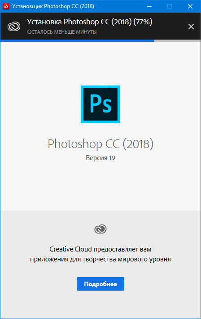Click the 'приложения для творчества мирового уровня' line
The width and height of the screenshot is (201, 319).
coord(100,260)
